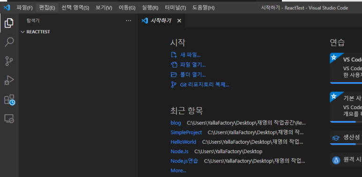Open the 터미널(T) menu
362x177 pixels.
coord(175,8)
